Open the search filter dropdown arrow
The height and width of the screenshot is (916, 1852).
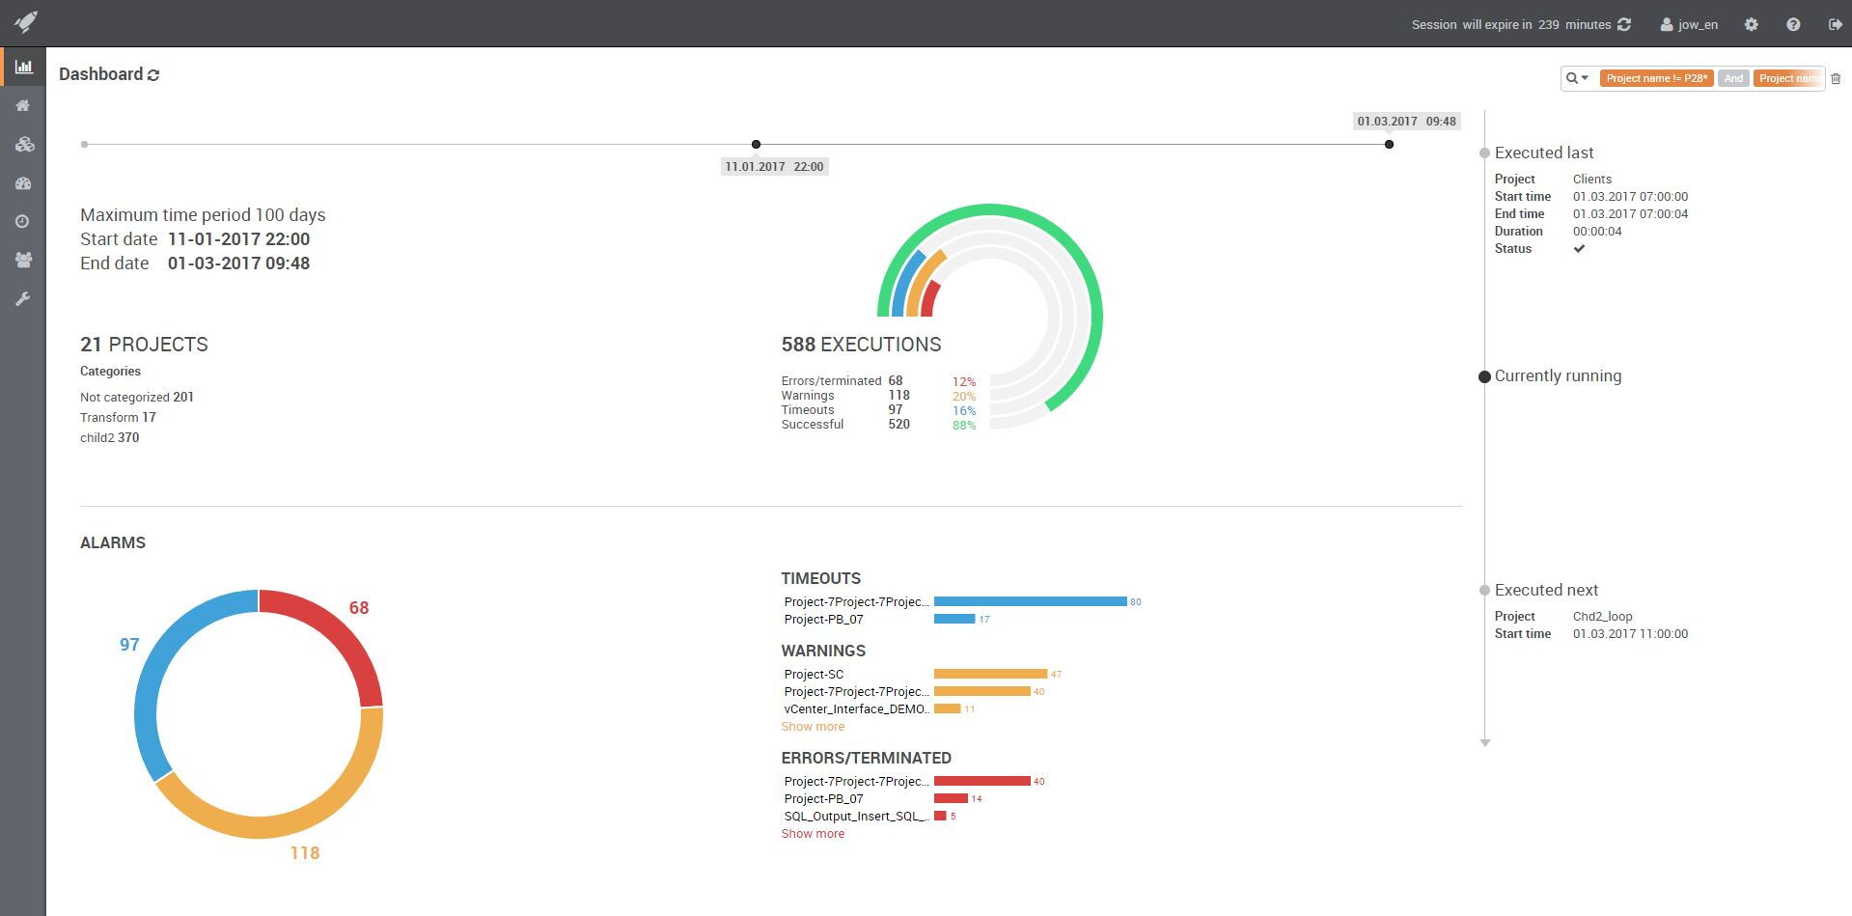(1584, 78)
